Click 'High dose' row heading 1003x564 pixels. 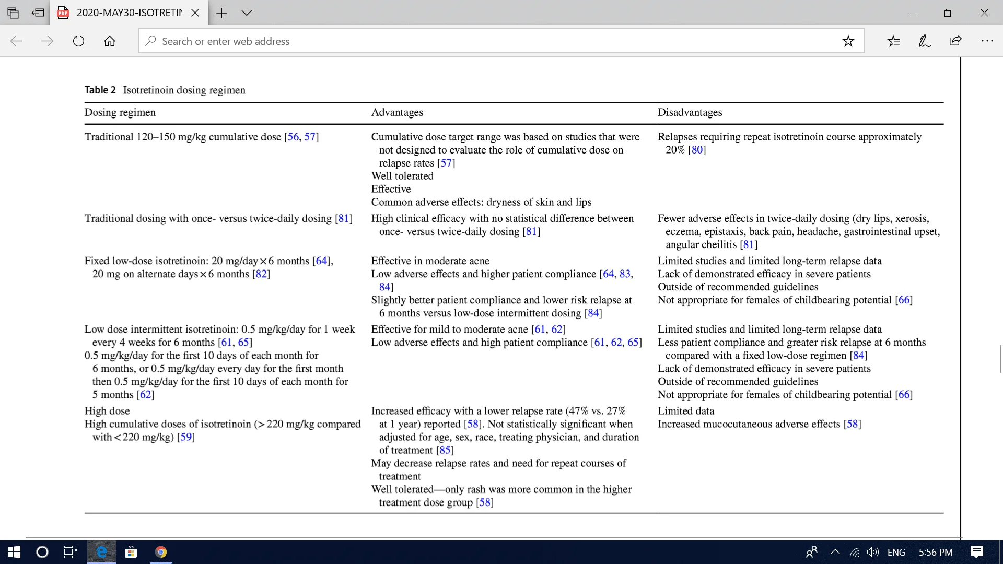(x=107, y=411)
